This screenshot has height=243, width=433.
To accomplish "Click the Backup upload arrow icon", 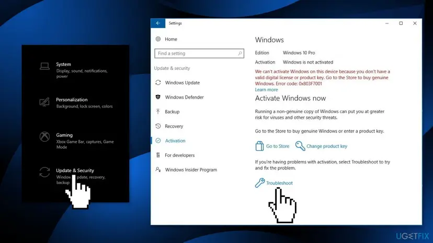I will point(158,112).
